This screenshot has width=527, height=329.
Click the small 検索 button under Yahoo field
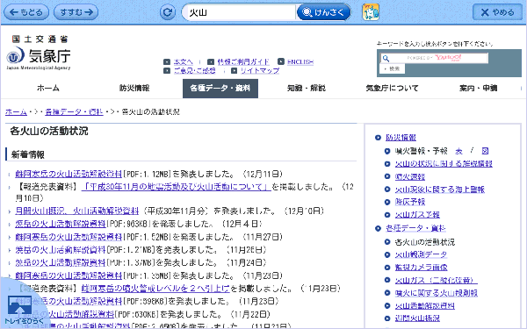393,68
